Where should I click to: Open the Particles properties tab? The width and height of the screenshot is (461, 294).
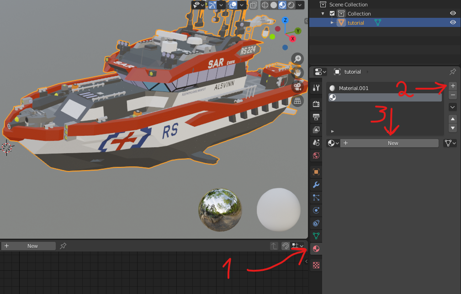pos(316,198)
